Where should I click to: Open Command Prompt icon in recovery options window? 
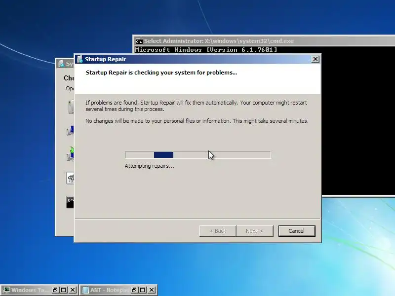[x=70, y=202]
